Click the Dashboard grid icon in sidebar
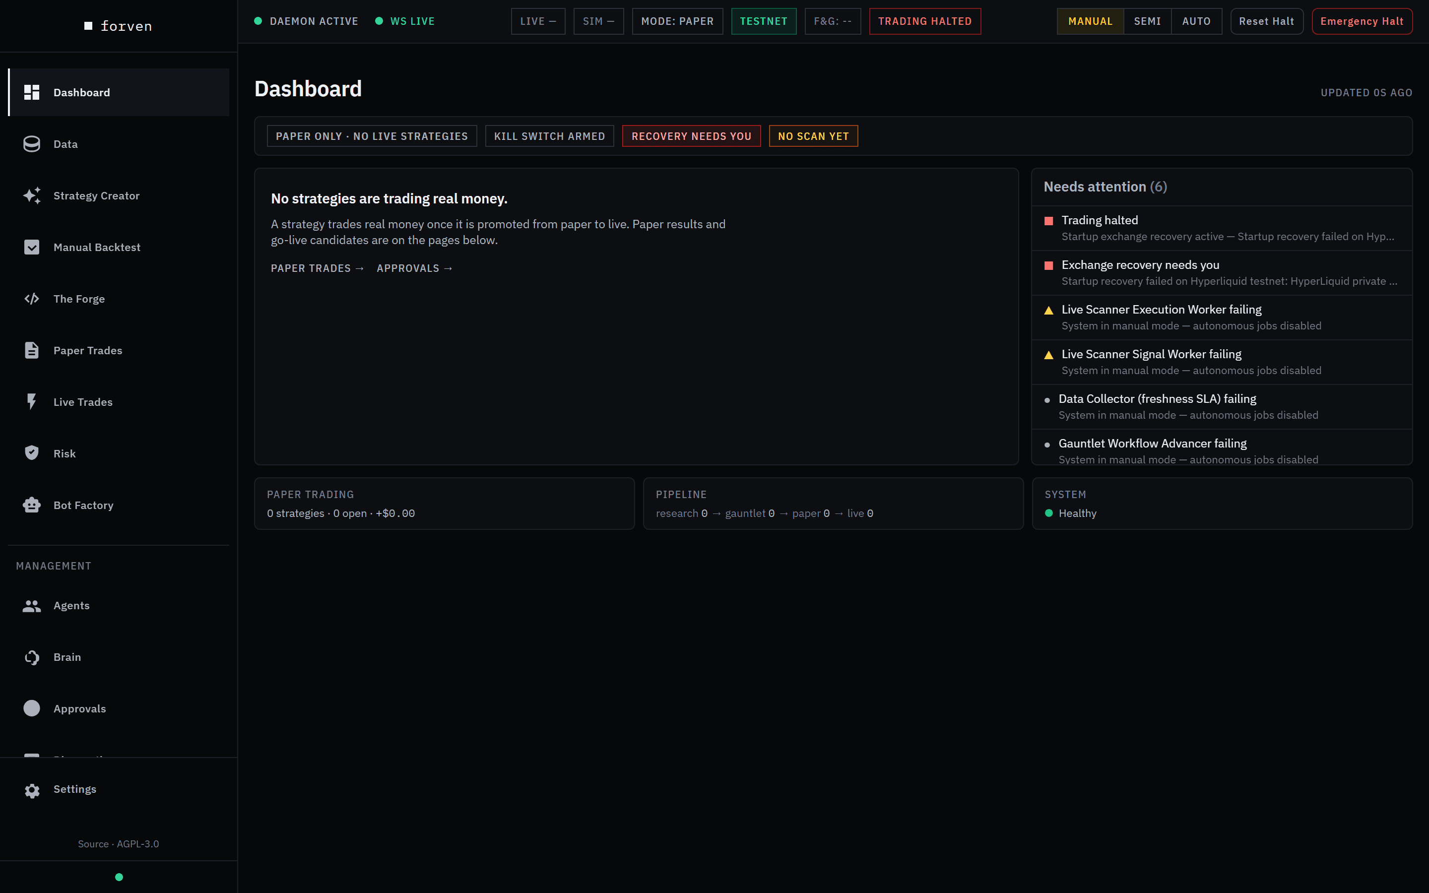 [x=32, y=92]
